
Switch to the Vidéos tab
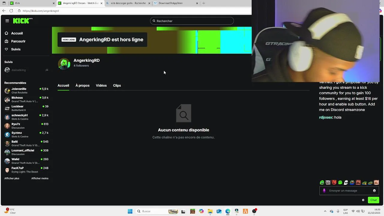click(x=101, y=85)
